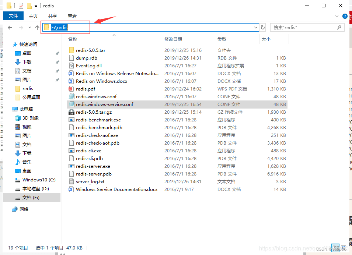
Task: Select the redis folder in quick access
Action: (x=28, y=89)
